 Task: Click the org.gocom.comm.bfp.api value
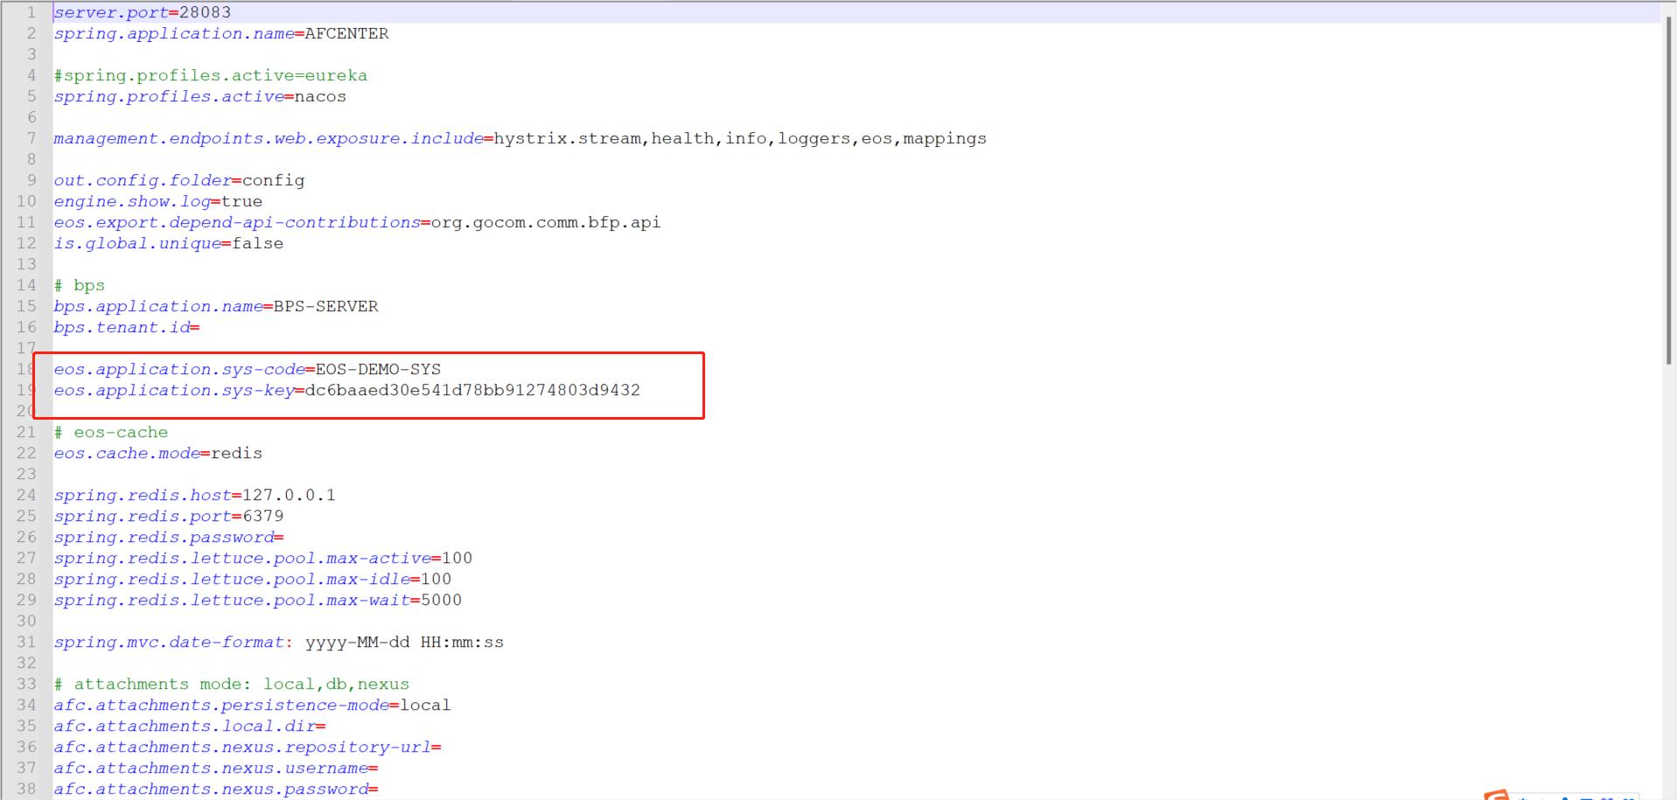click(545, 222)
